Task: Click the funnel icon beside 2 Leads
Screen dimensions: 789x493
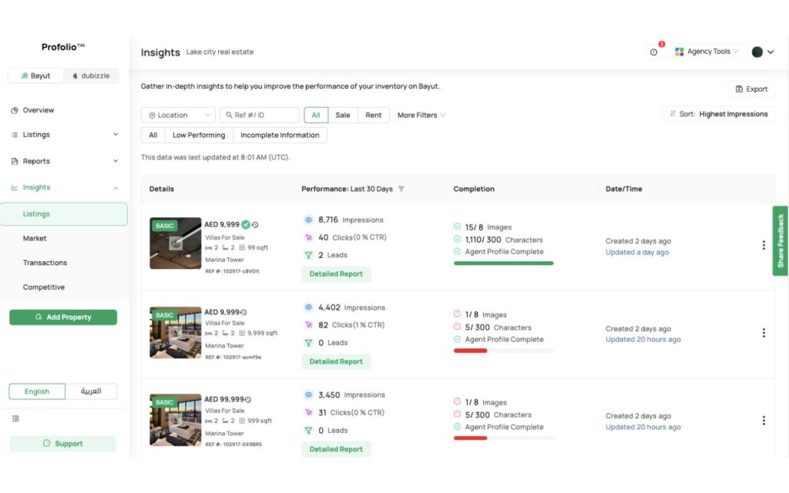Action: point(308,255)
